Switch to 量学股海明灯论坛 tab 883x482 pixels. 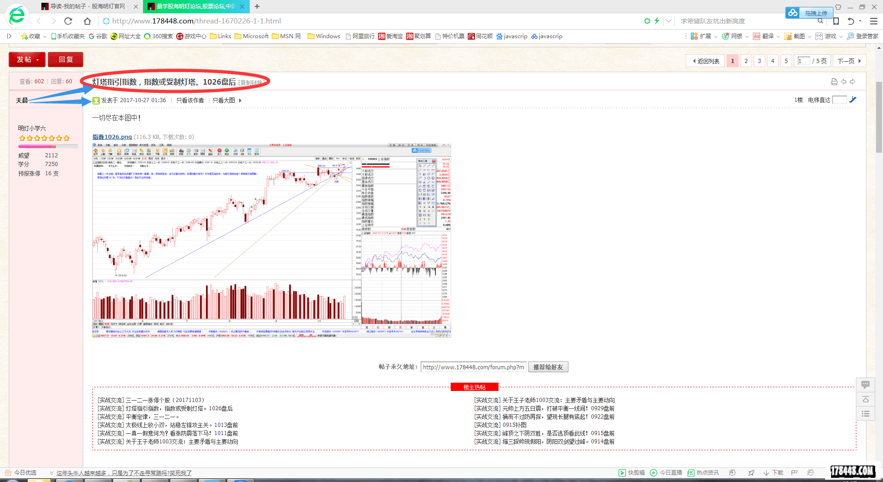pyautogui.click(x=196, y=6)
